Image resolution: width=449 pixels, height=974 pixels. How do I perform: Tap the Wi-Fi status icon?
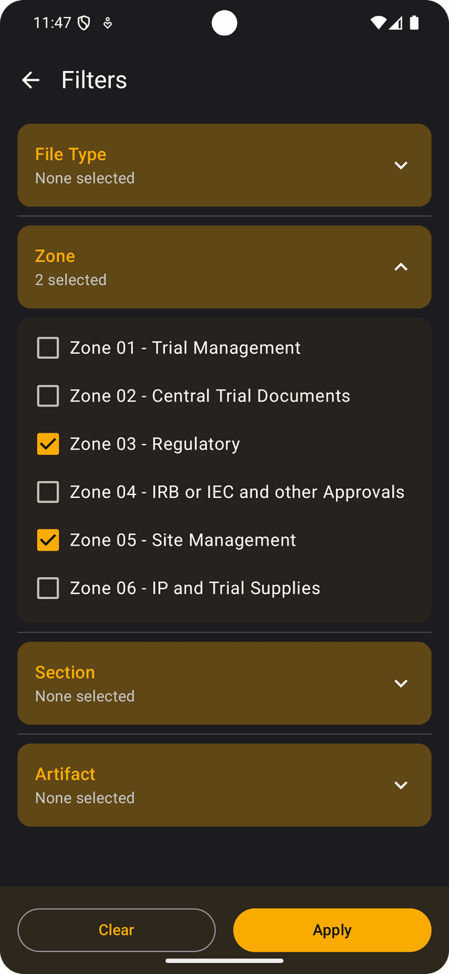click(378, 23)
